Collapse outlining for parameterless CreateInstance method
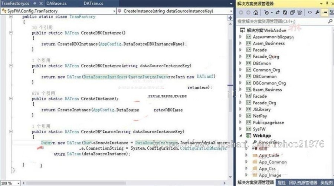This screenshot has height=186, width=334. pyautogui.click(x=11, y=99)
